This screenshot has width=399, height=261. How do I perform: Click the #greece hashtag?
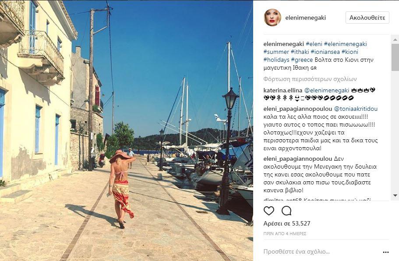(x=302, y=60)
